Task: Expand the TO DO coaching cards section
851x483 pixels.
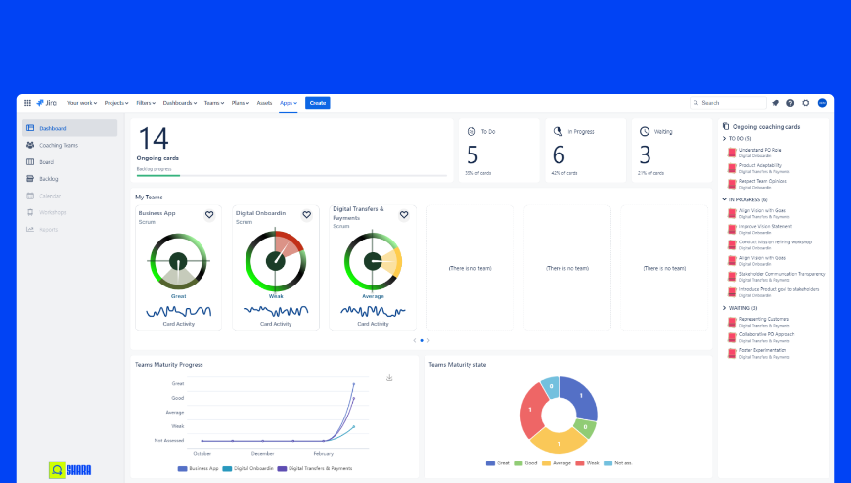Action: [724, 139]
